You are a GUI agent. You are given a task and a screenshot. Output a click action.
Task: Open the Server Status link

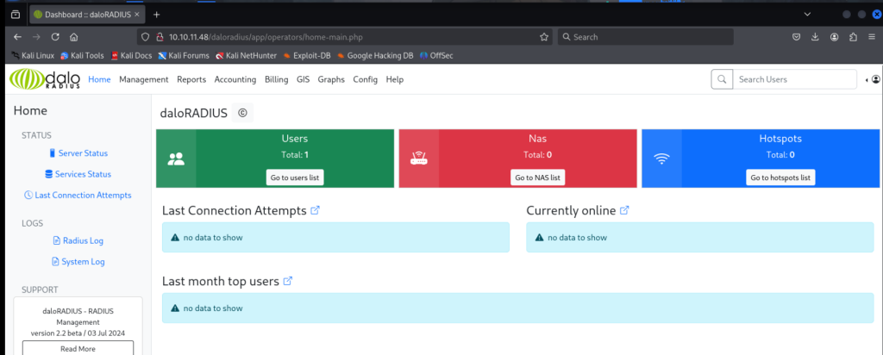83,153
